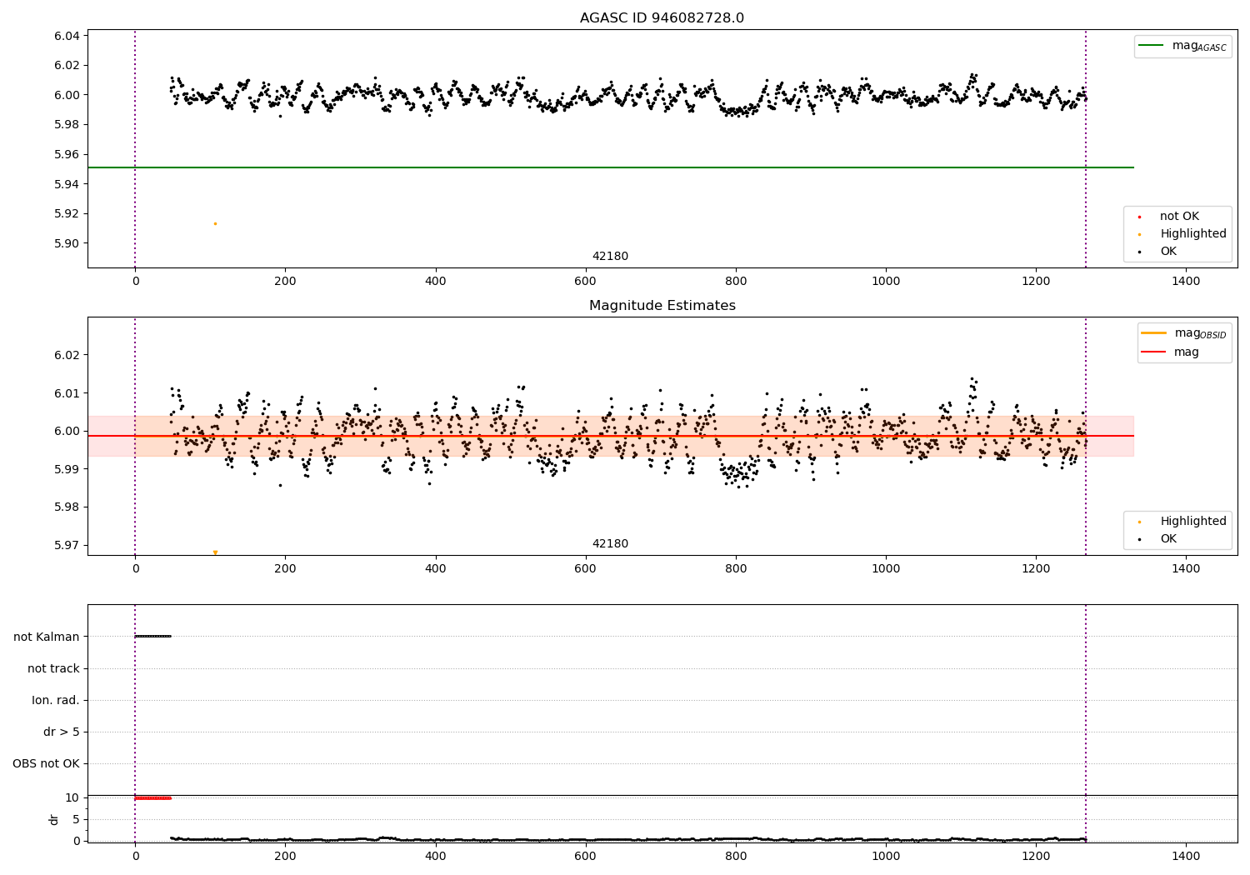Select the "OBS not OK" row label
The width and height of the screenshot is (1250, 875).
pyautogui.click(x=46, y=763)
